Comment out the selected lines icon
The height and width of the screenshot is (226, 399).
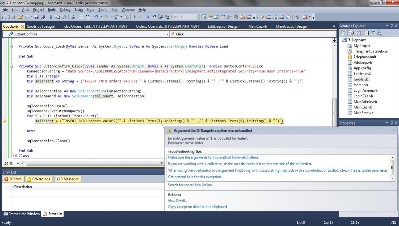(81, 17)
